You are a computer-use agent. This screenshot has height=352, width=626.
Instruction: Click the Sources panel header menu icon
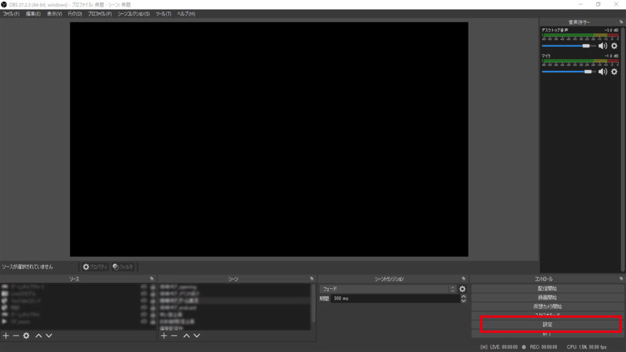153,278
